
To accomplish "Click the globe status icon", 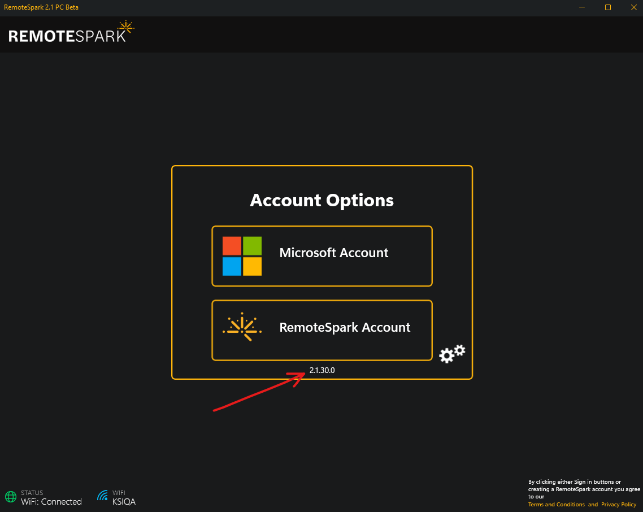I will click(9, 496).
